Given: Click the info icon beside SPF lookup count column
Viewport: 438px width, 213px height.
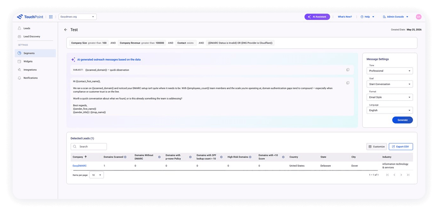Looking at the screenshot, I should [221, 157].
